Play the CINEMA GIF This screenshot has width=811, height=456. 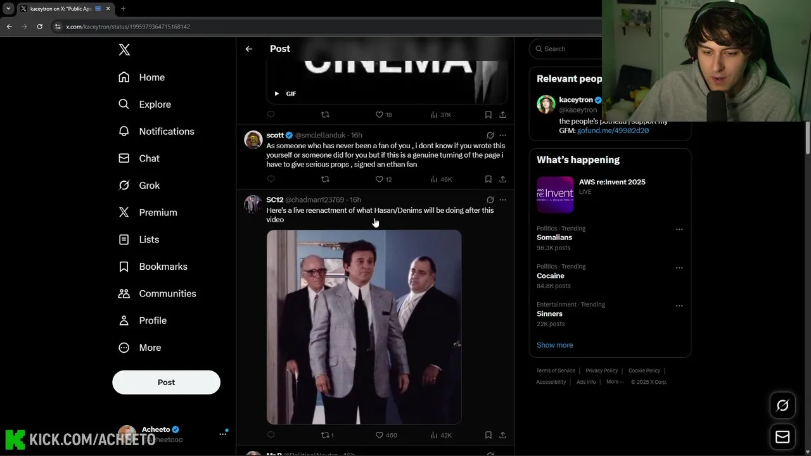point(276,94)
